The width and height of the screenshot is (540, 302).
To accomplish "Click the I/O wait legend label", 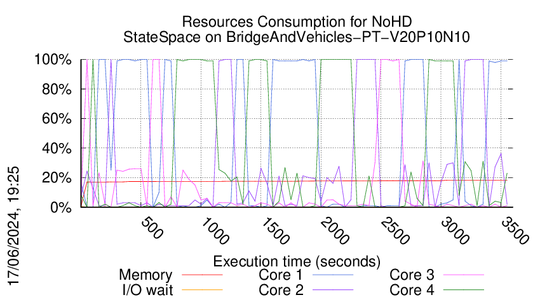I will pos(147,290).
